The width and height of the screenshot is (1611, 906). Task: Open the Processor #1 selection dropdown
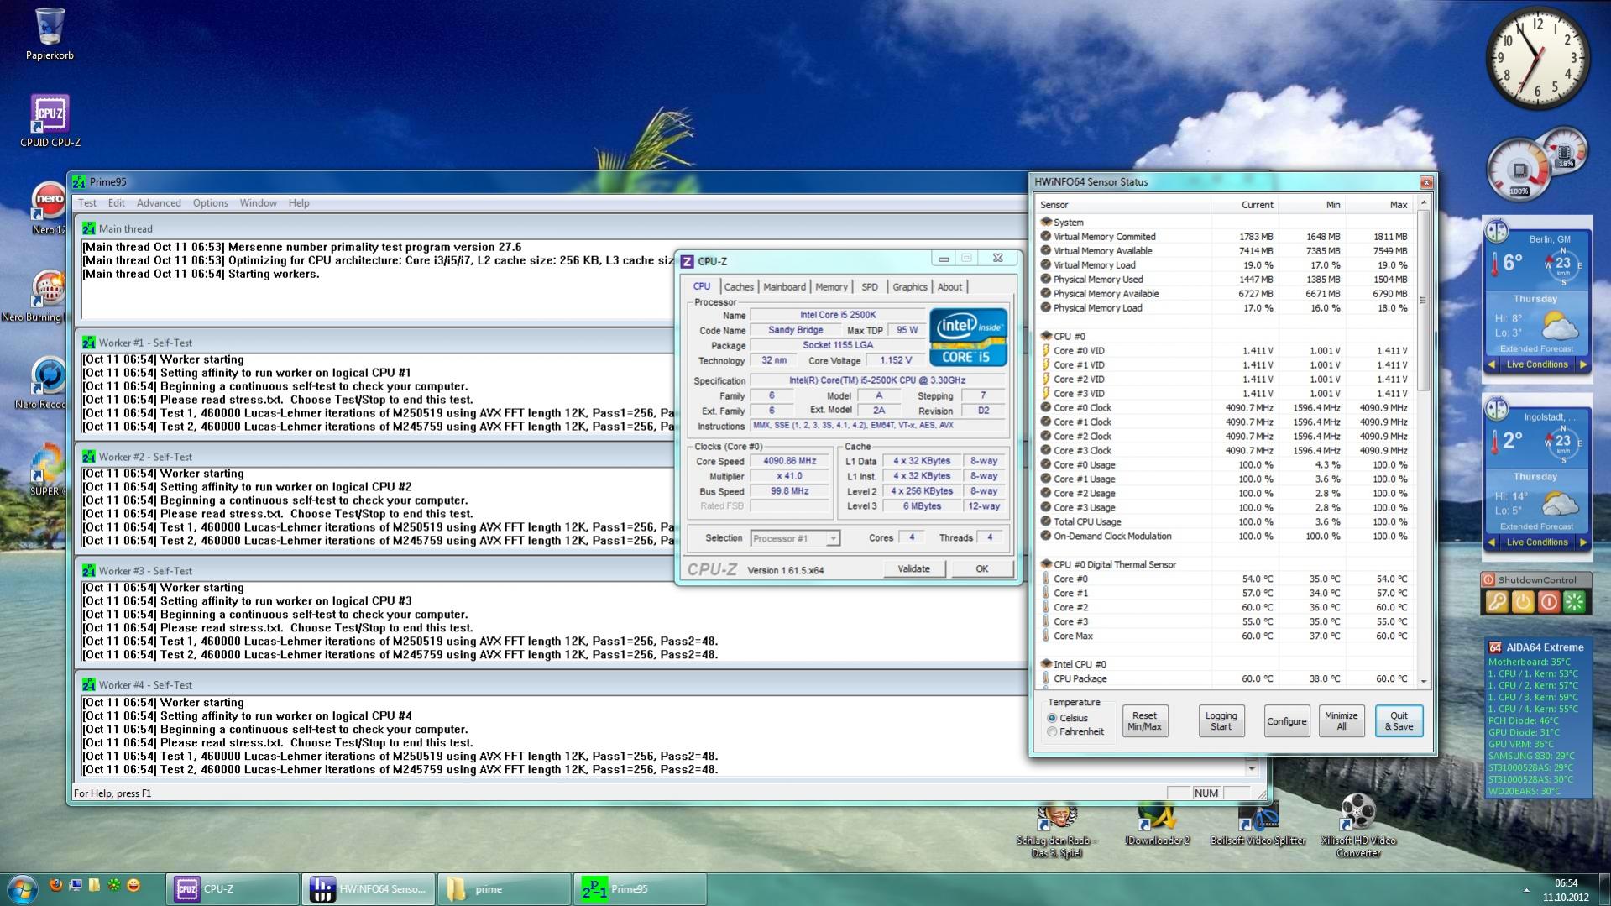click(794, 538)
